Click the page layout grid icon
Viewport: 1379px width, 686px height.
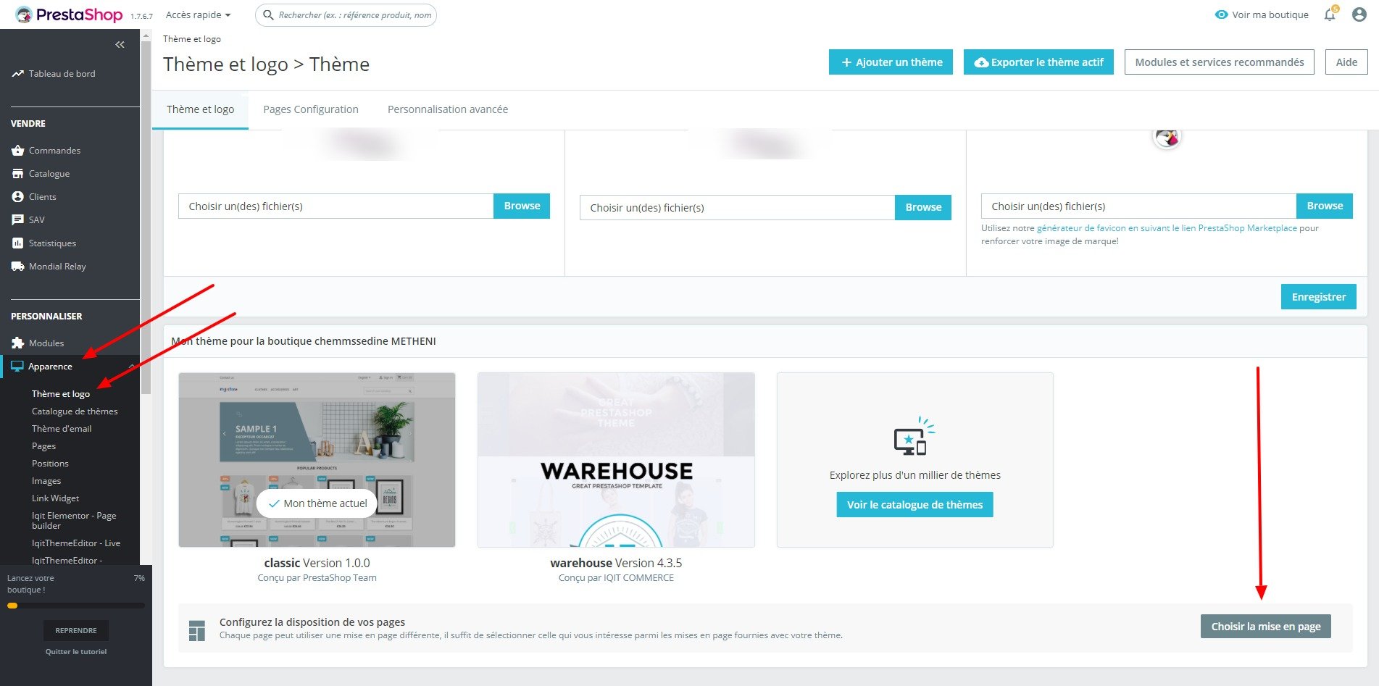[x=196, y=630]
